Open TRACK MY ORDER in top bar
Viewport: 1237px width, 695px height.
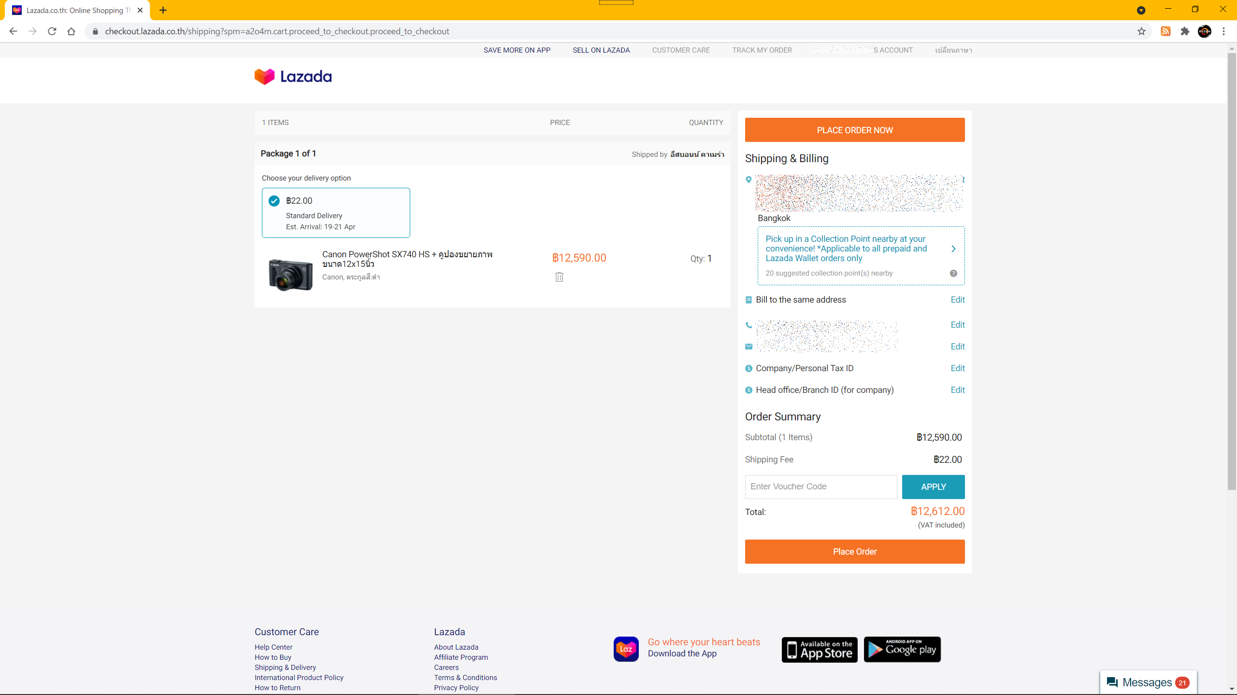click(762, 50)
